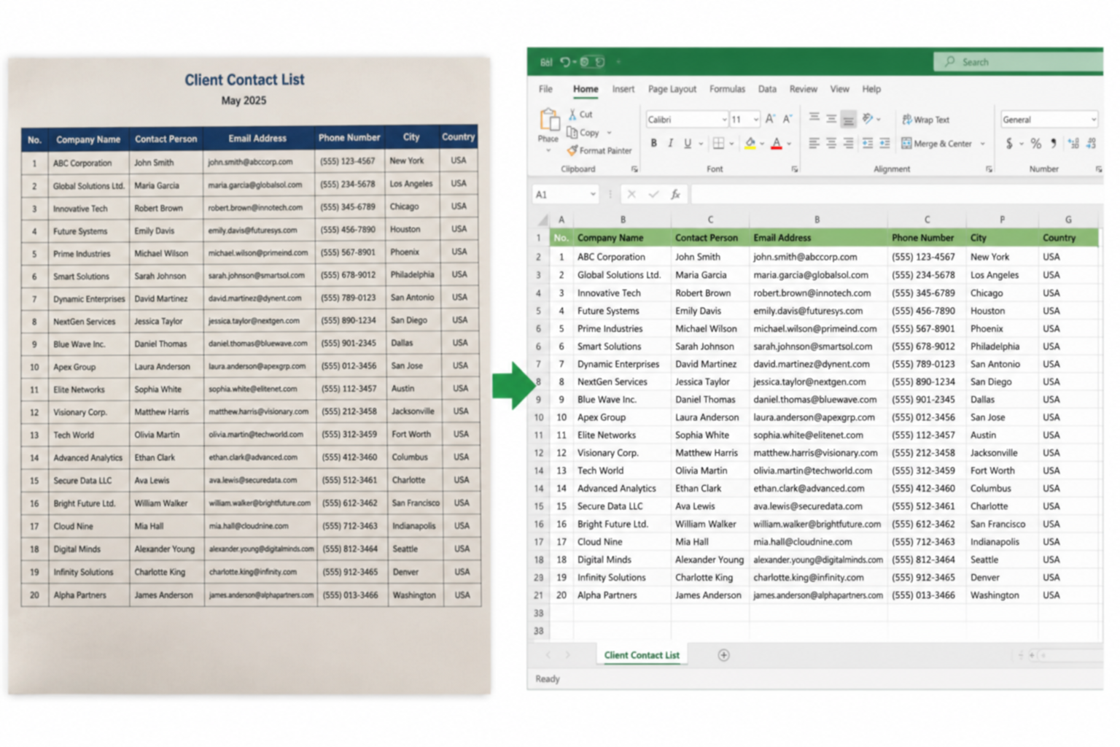
Task: Click the Increase Decimal icon
Action: coord(1073,144)
